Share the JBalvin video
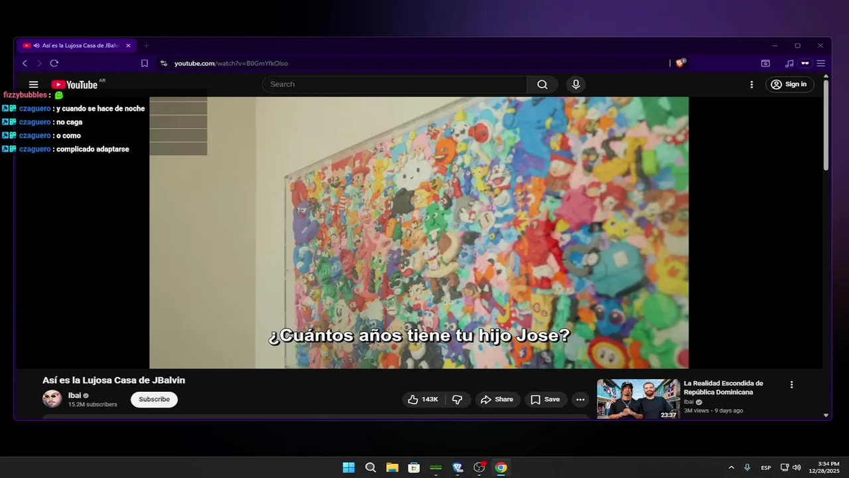The width and height of the screenshot is (849, 478). tap(497, 399)
